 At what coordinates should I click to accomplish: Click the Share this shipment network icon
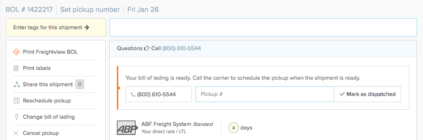click(17, 84)
